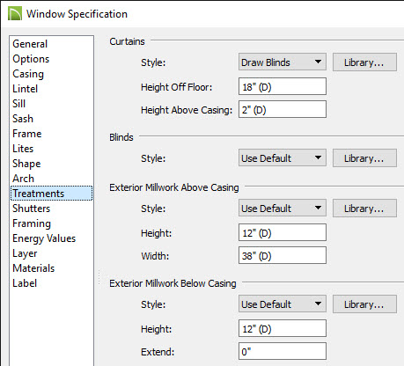Click the Height Off Floor field
The image size is (404, 366).
[283, 86]
